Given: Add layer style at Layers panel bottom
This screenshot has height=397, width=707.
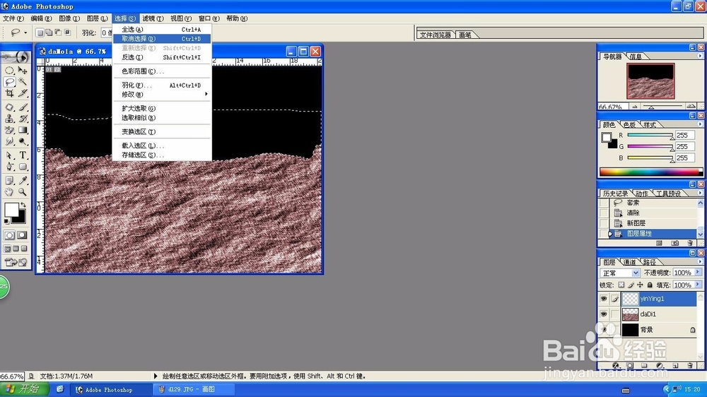Looking at the screenshot, I should click(616, 365).
